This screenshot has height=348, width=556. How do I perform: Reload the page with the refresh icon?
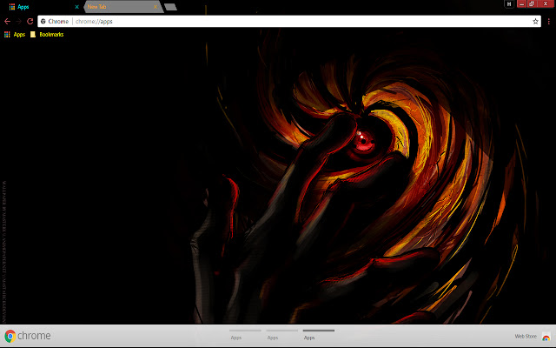pos(30,21)
